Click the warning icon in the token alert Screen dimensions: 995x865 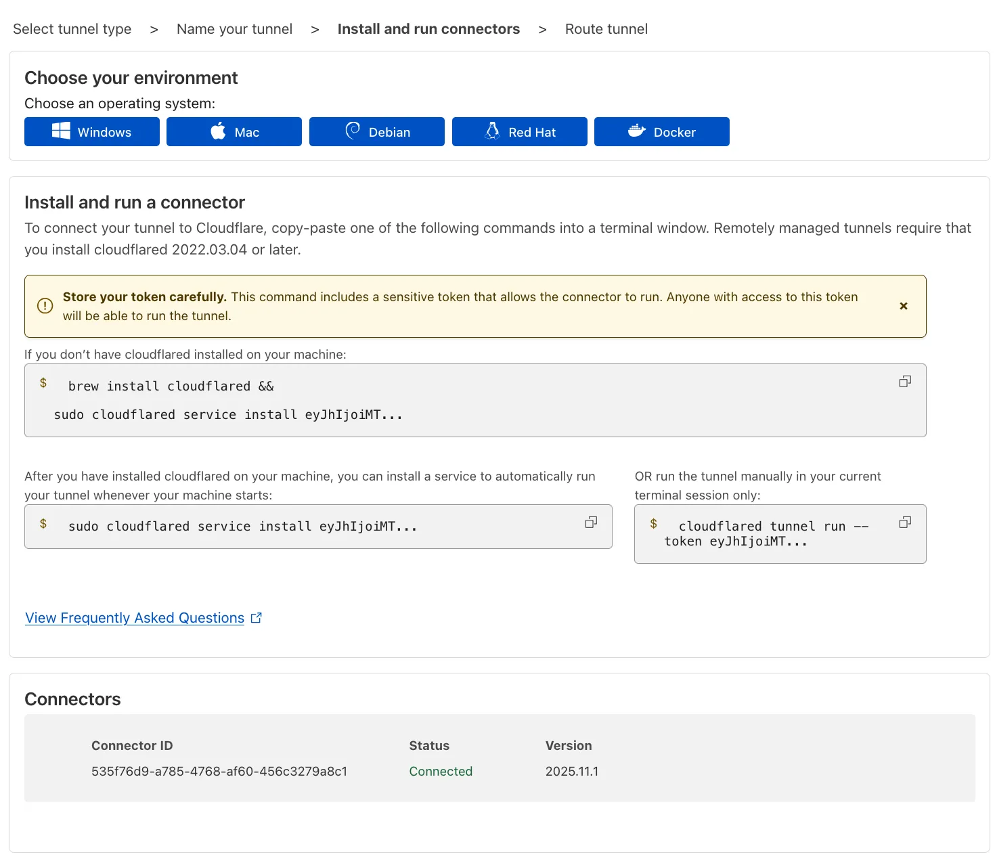pos(45,306)
